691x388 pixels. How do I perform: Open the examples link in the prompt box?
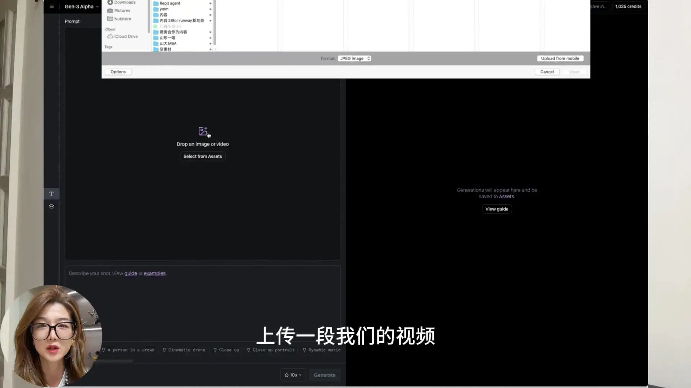(154, 273)
